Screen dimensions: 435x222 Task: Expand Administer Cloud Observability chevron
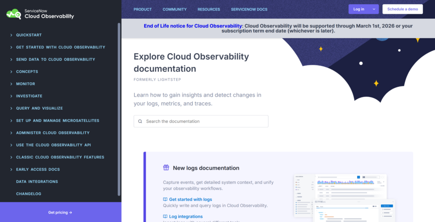point(11,133)
